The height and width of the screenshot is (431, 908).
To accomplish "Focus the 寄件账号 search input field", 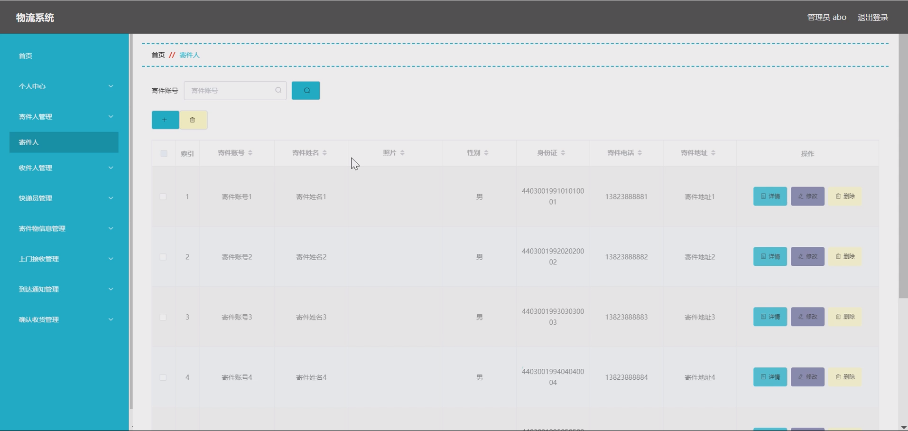I will (235, 91).
